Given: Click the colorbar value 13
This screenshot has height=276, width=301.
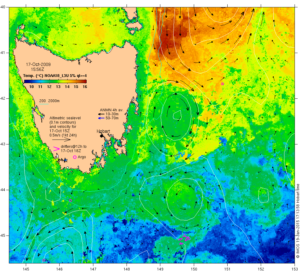Looking at the screenshot, I should pos(58,86).
